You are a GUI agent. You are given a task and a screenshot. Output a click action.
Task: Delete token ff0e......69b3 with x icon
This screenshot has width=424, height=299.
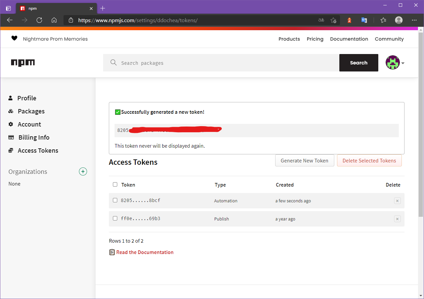(x=397, y=219)
